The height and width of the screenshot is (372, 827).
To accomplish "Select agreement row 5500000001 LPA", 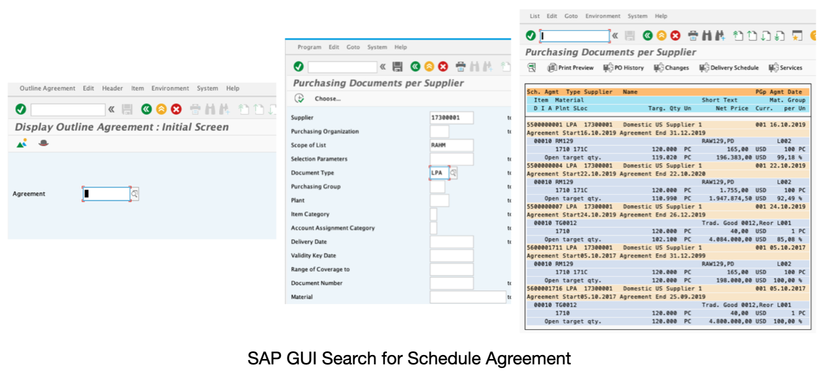I will [x=668, y=125].
